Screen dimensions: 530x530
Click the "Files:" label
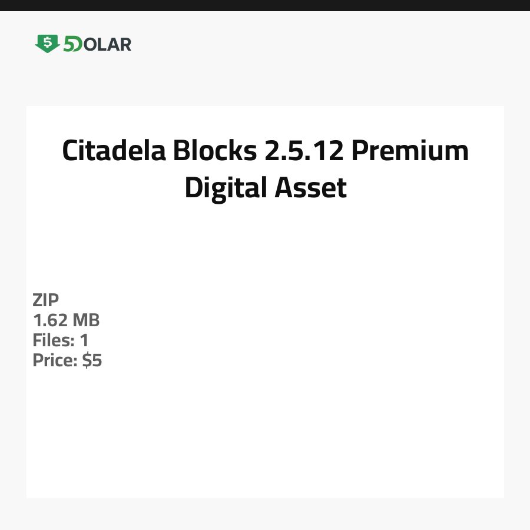(53, 340)
